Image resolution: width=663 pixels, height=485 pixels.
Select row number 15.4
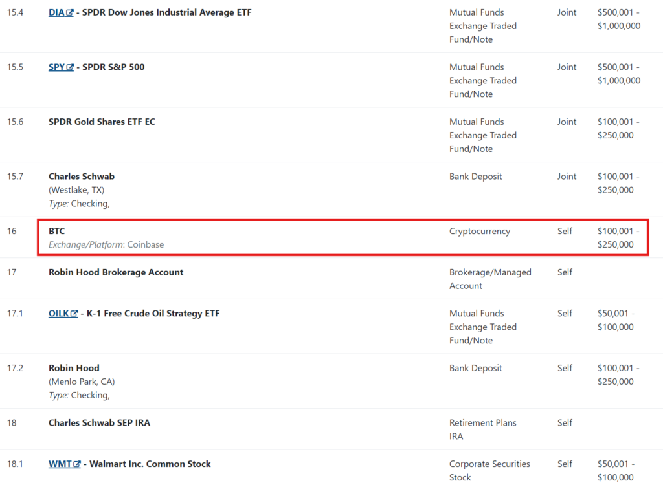point(15,12)
